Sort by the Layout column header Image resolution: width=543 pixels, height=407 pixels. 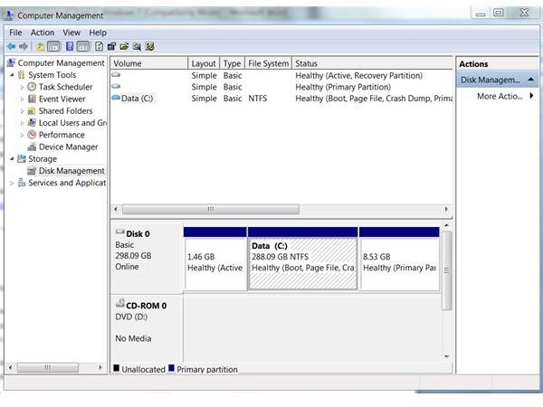(204, 63)
